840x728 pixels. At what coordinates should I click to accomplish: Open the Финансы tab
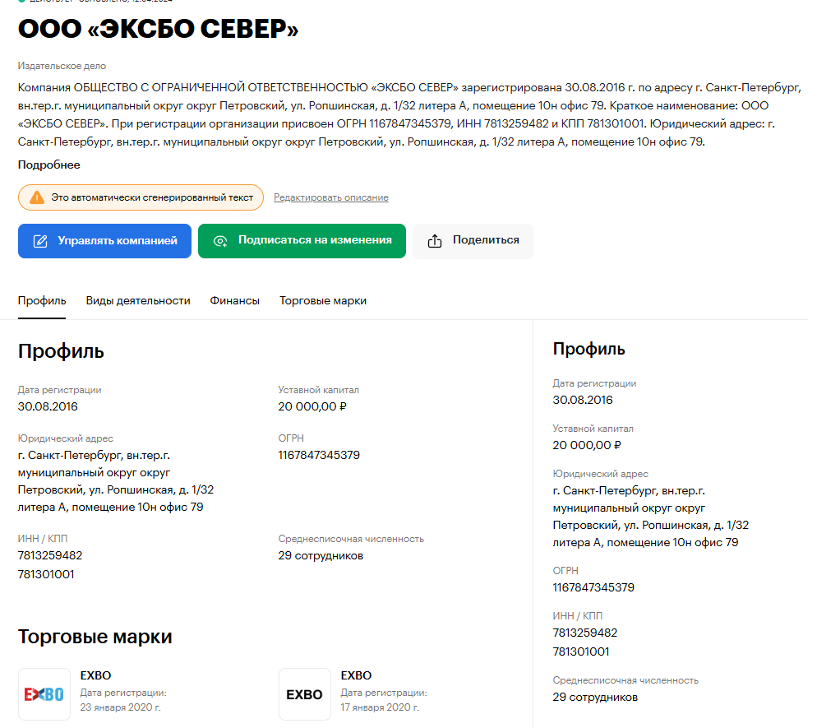coord(234,301)
